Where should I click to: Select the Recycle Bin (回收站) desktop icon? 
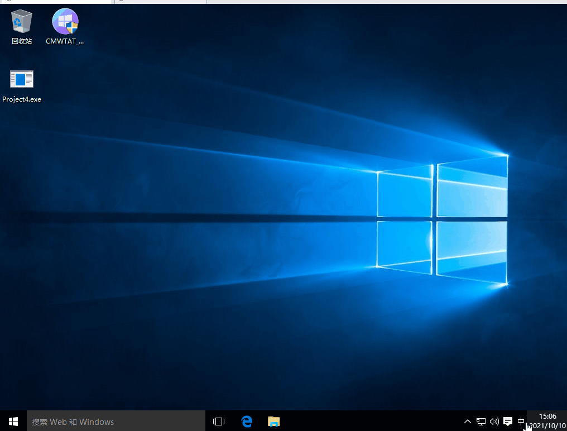point(21,27)
